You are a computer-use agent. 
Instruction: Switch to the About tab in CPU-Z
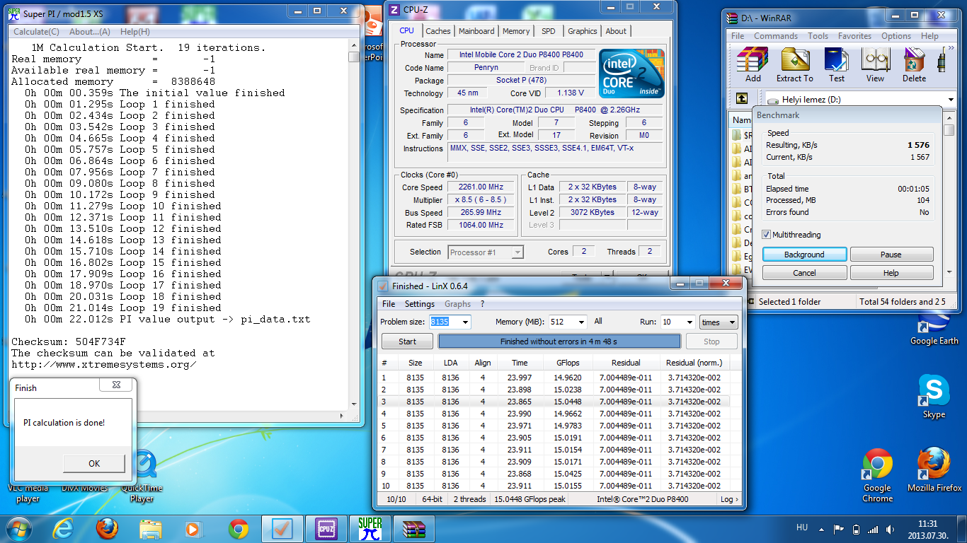pos(616,31)
